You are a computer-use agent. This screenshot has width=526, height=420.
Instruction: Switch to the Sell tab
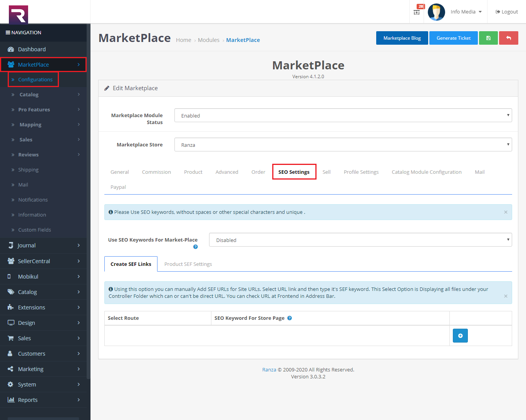[327, 172]
